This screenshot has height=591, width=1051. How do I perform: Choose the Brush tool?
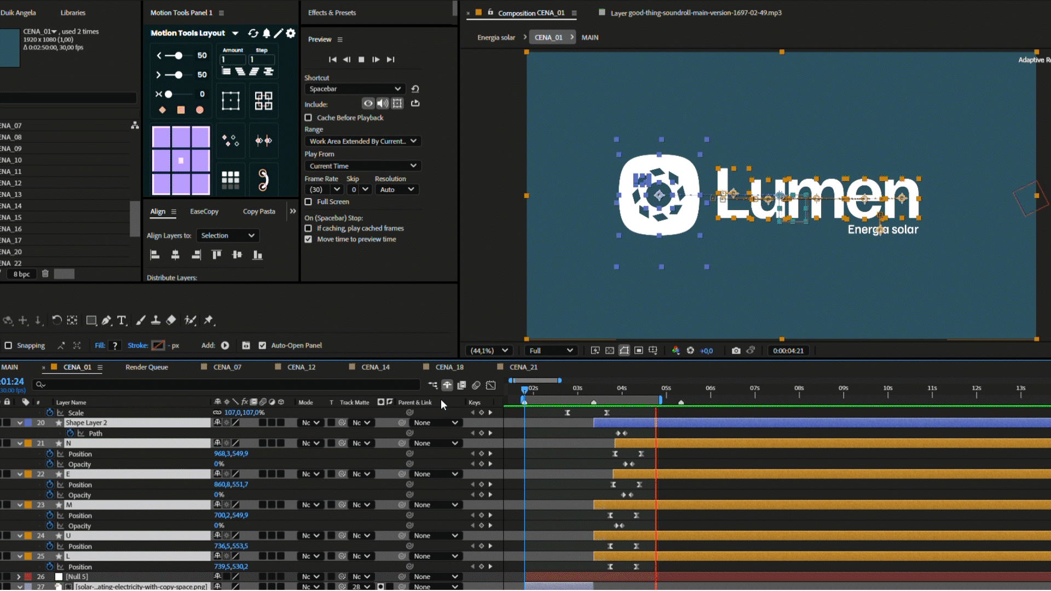141,320
